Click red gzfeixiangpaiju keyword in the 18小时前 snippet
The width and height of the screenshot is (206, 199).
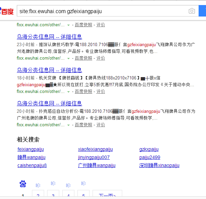[31, 85]
